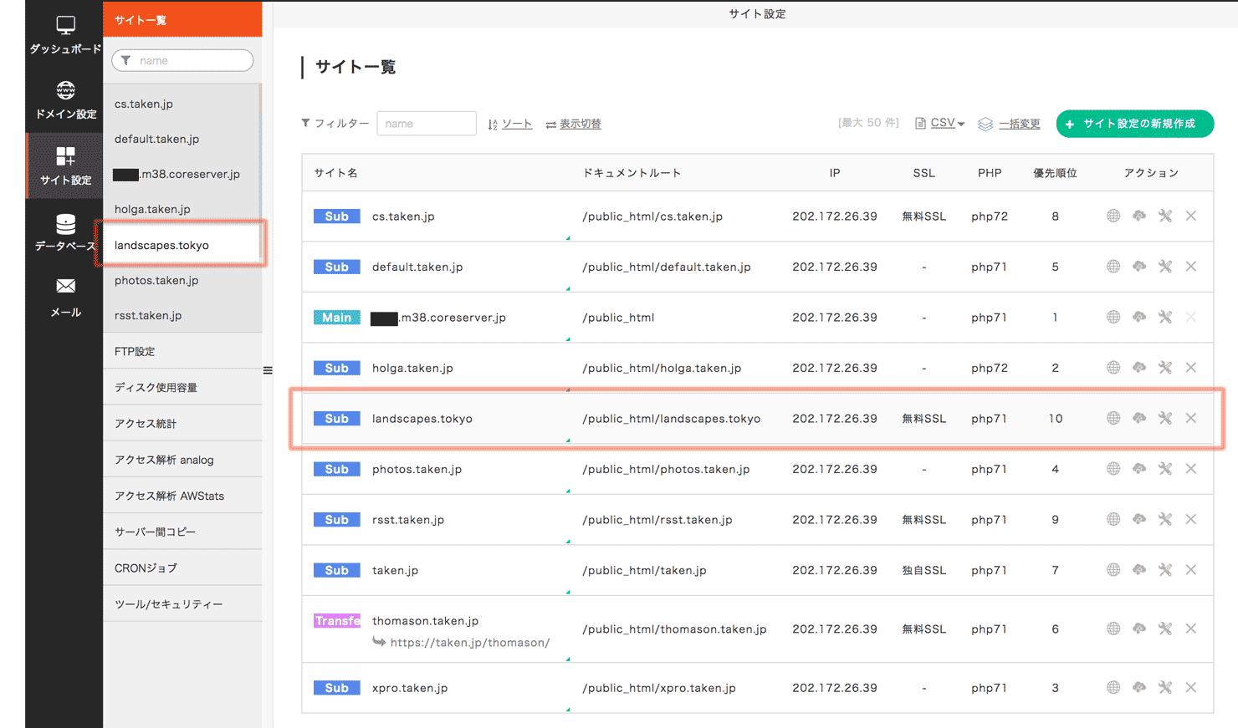This screenshot has height=728, width=1238.
Task: Open tools icon for xpro.taken.jp row
Action: click(1165, 687)
